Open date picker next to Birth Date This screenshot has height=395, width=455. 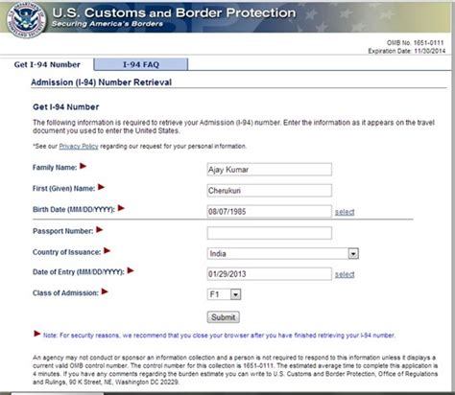(345, 212)
